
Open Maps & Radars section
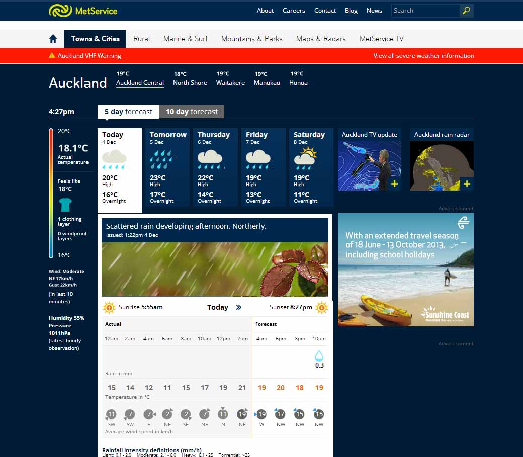click(x=321, y=39)
